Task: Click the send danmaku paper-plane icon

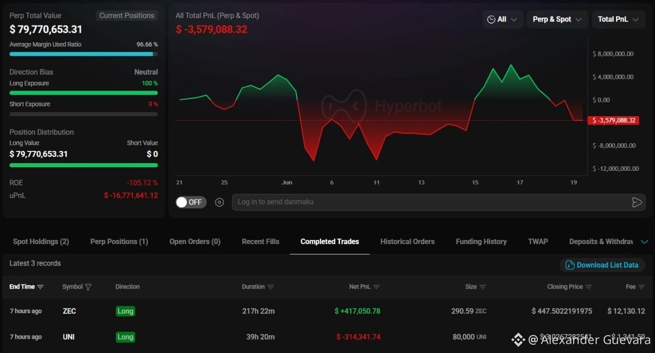Action: pyautogui.click(x=637, y=202)
